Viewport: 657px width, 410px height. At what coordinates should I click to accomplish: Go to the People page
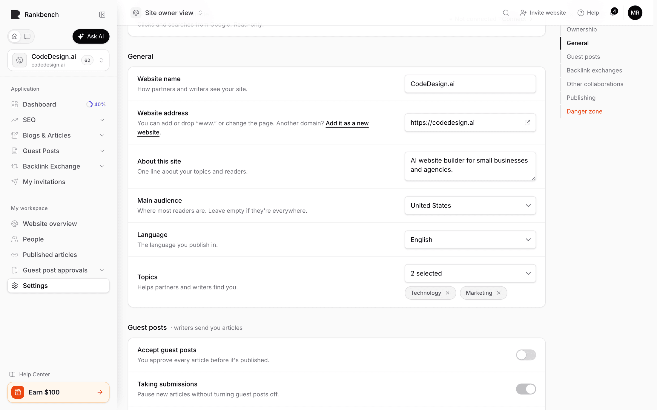58,239
